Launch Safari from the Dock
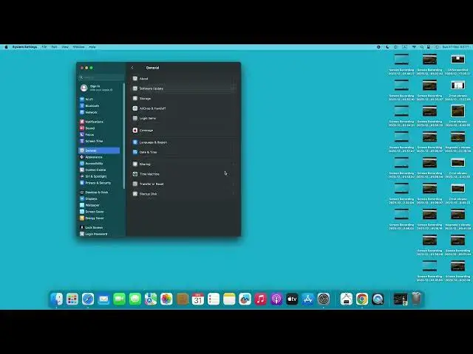This screenshot has height=354, width=473. click(x=88, y=299)
